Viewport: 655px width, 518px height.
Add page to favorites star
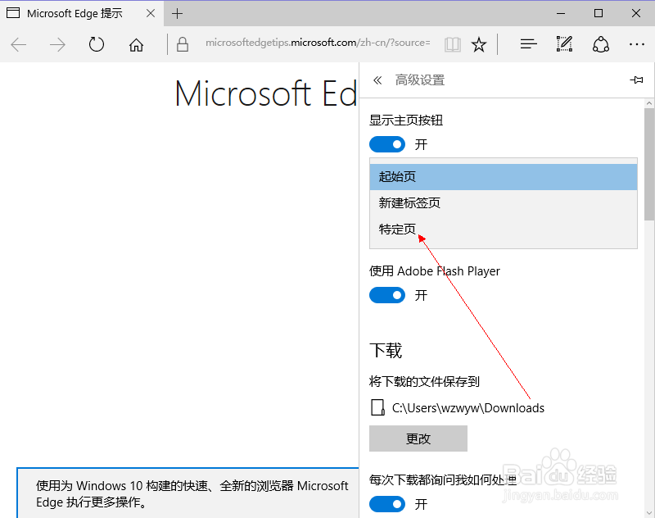479,44
